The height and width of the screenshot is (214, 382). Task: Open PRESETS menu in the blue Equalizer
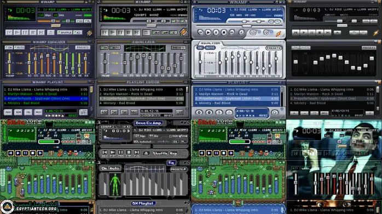[x=274, y=48]
